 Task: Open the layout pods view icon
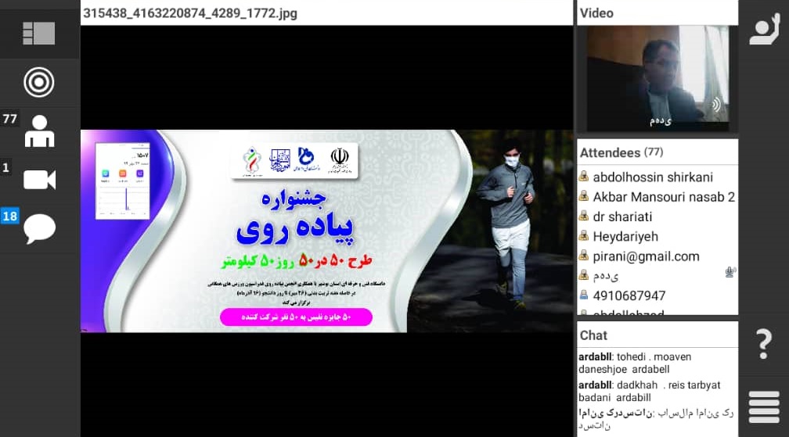(x=38, y=33)
